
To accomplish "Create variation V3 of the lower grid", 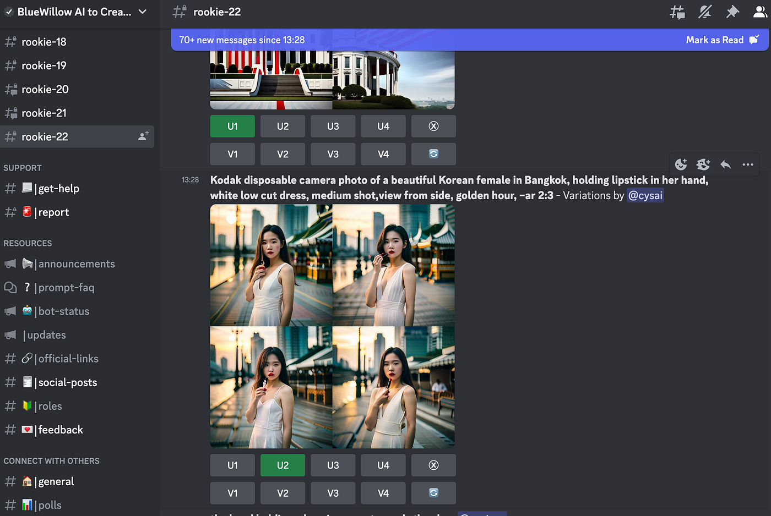I will (x=333, y=493).
